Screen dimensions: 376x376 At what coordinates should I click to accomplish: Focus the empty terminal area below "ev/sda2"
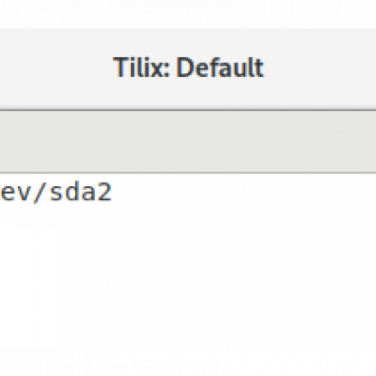click(x=188, y=276)
